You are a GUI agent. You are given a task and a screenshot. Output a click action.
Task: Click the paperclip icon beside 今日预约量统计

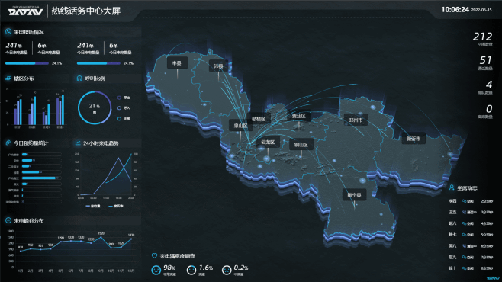pos(8,143)
